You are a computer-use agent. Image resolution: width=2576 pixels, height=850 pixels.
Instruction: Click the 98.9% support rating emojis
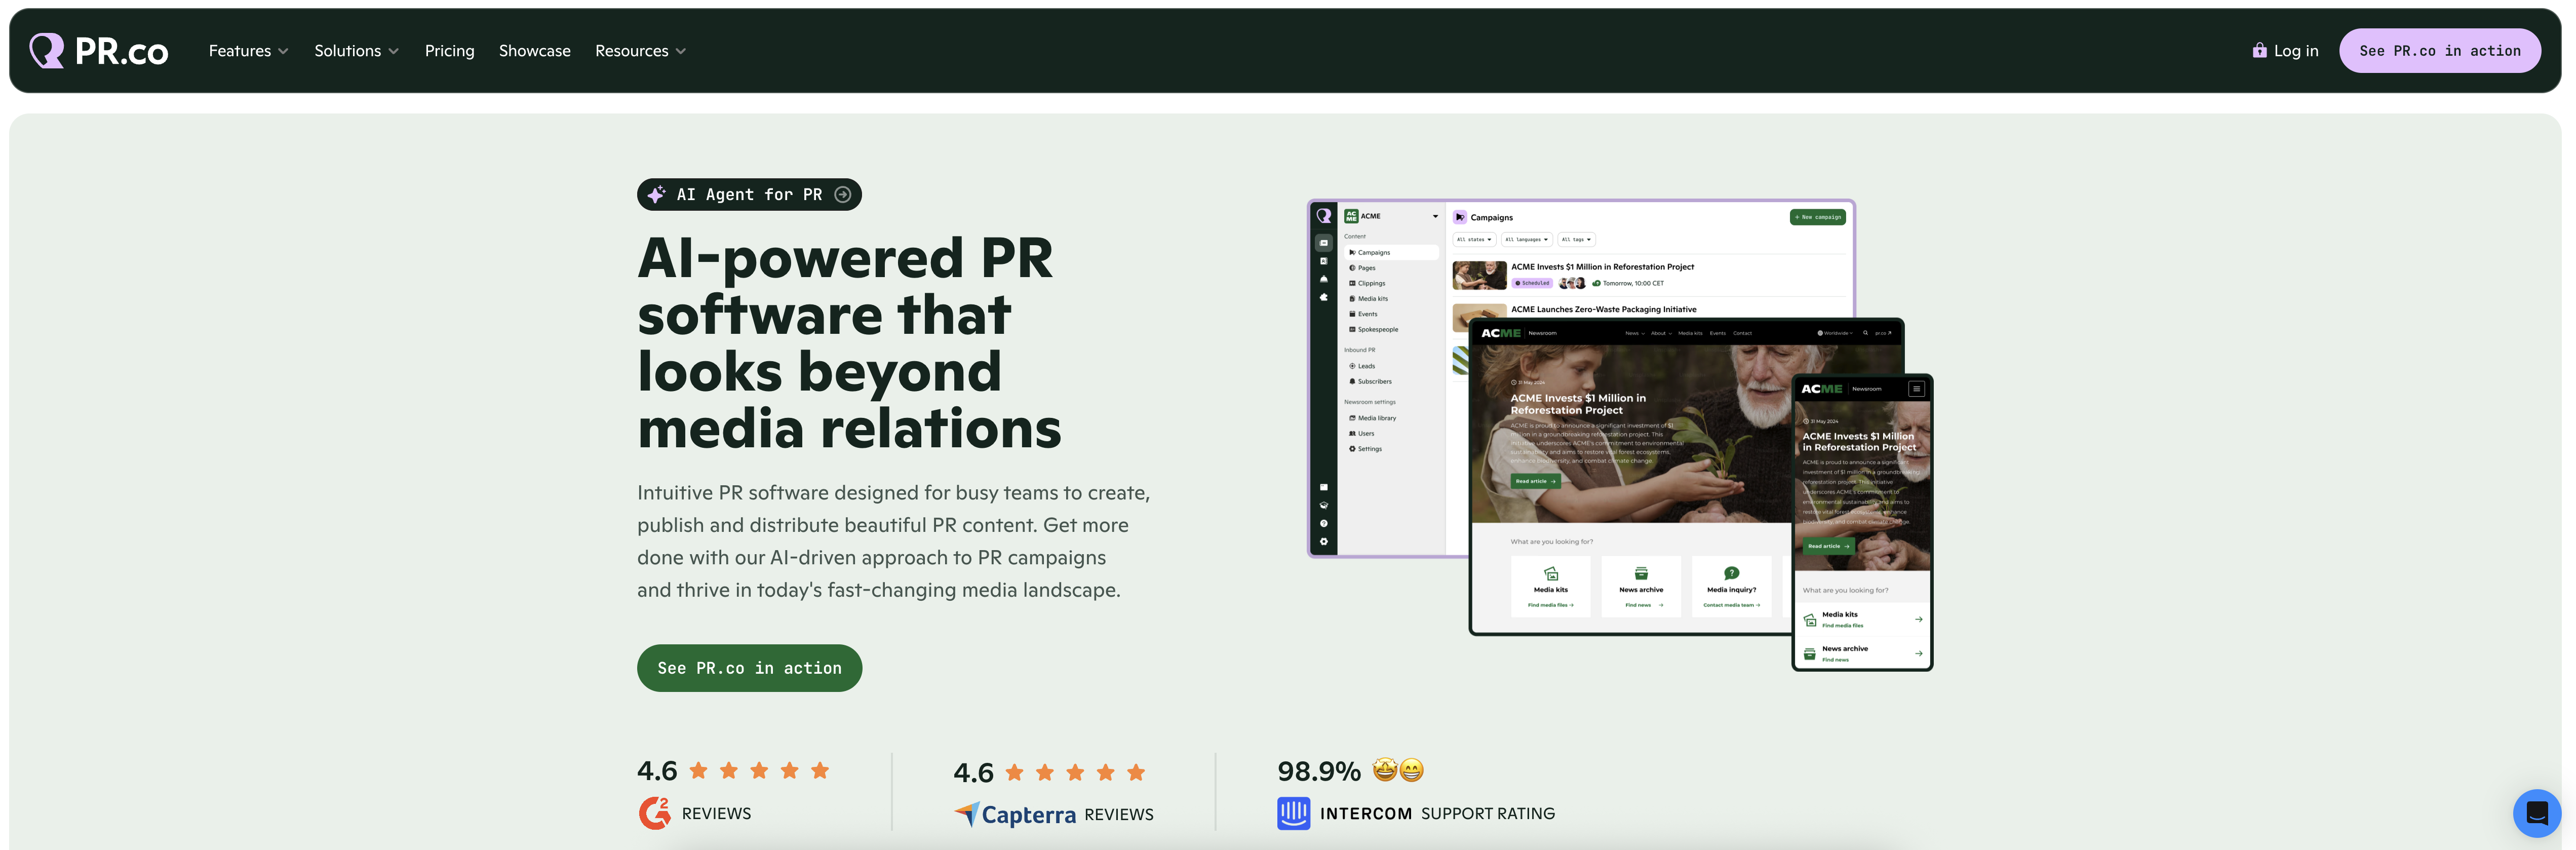point(1397,770)
